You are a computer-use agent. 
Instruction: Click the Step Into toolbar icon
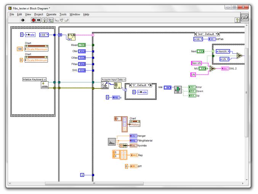coord(57,20)
